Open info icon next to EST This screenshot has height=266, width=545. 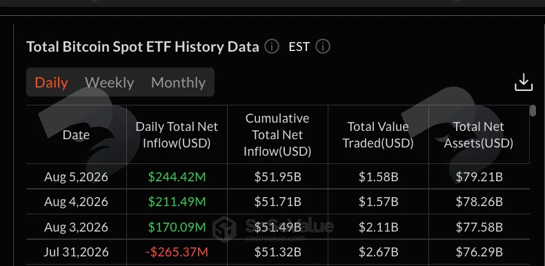tap(323, 47)
